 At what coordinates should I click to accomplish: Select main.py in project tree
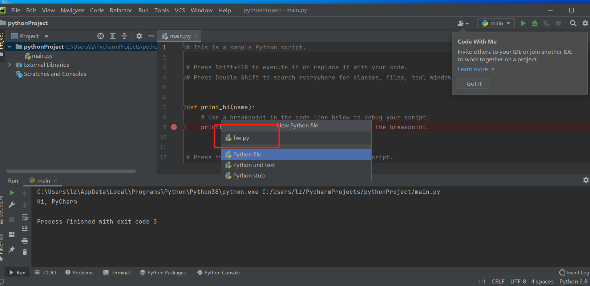click(39, 56)
